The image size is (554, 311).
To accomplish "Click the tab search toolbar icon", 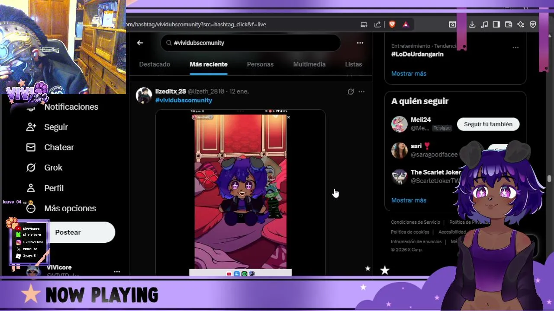I will pyautogui.click(x=452, y=25).
